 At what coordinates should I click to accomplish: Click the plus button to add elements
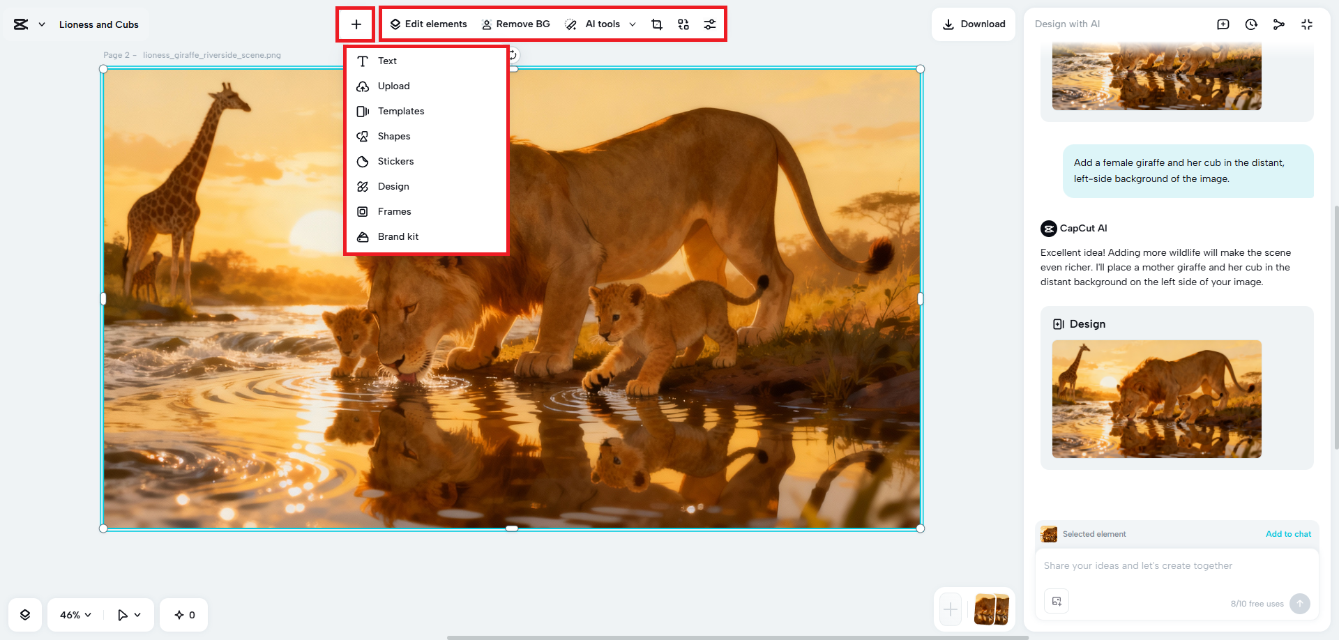(x=356, y=24)
